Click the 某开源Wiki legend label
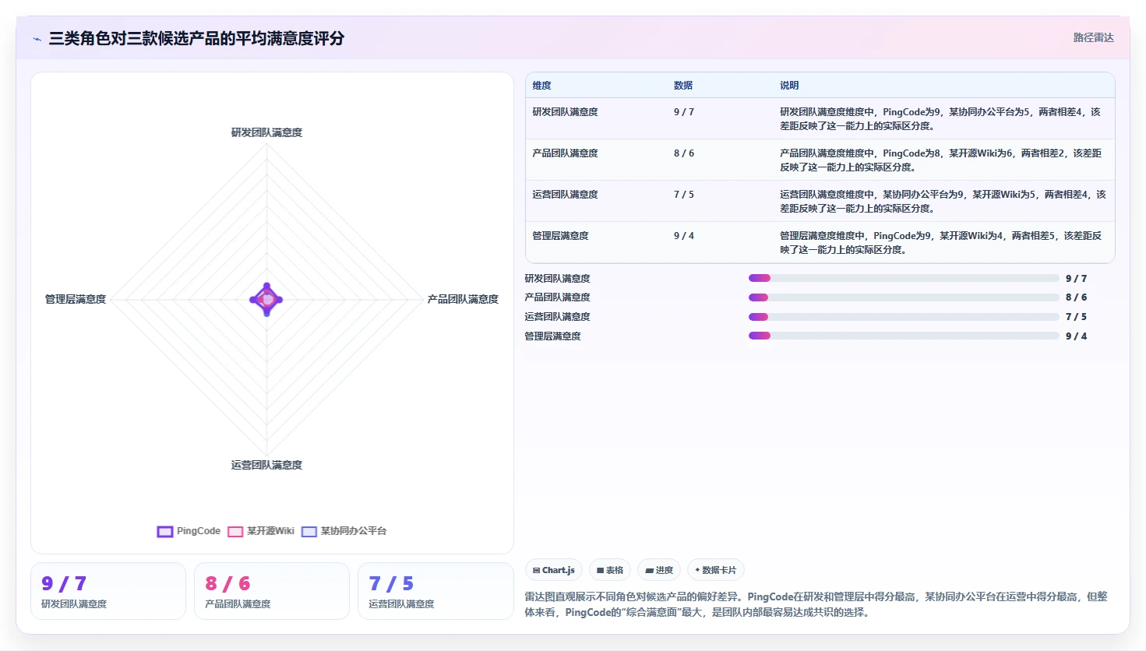 pos(270,531)
